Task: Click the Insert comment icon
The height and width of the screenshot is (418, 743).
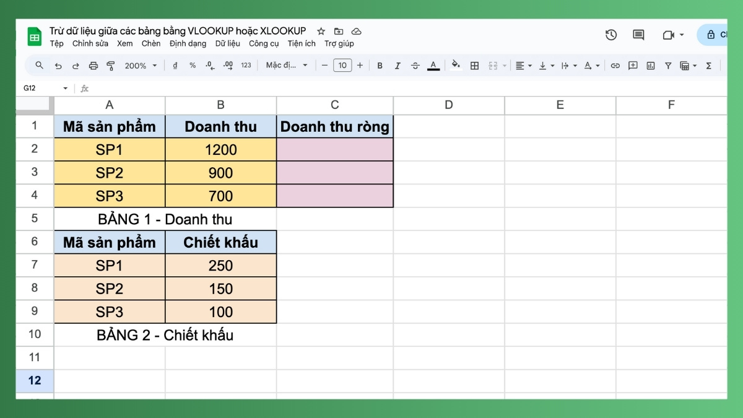Action: [633, 65]
